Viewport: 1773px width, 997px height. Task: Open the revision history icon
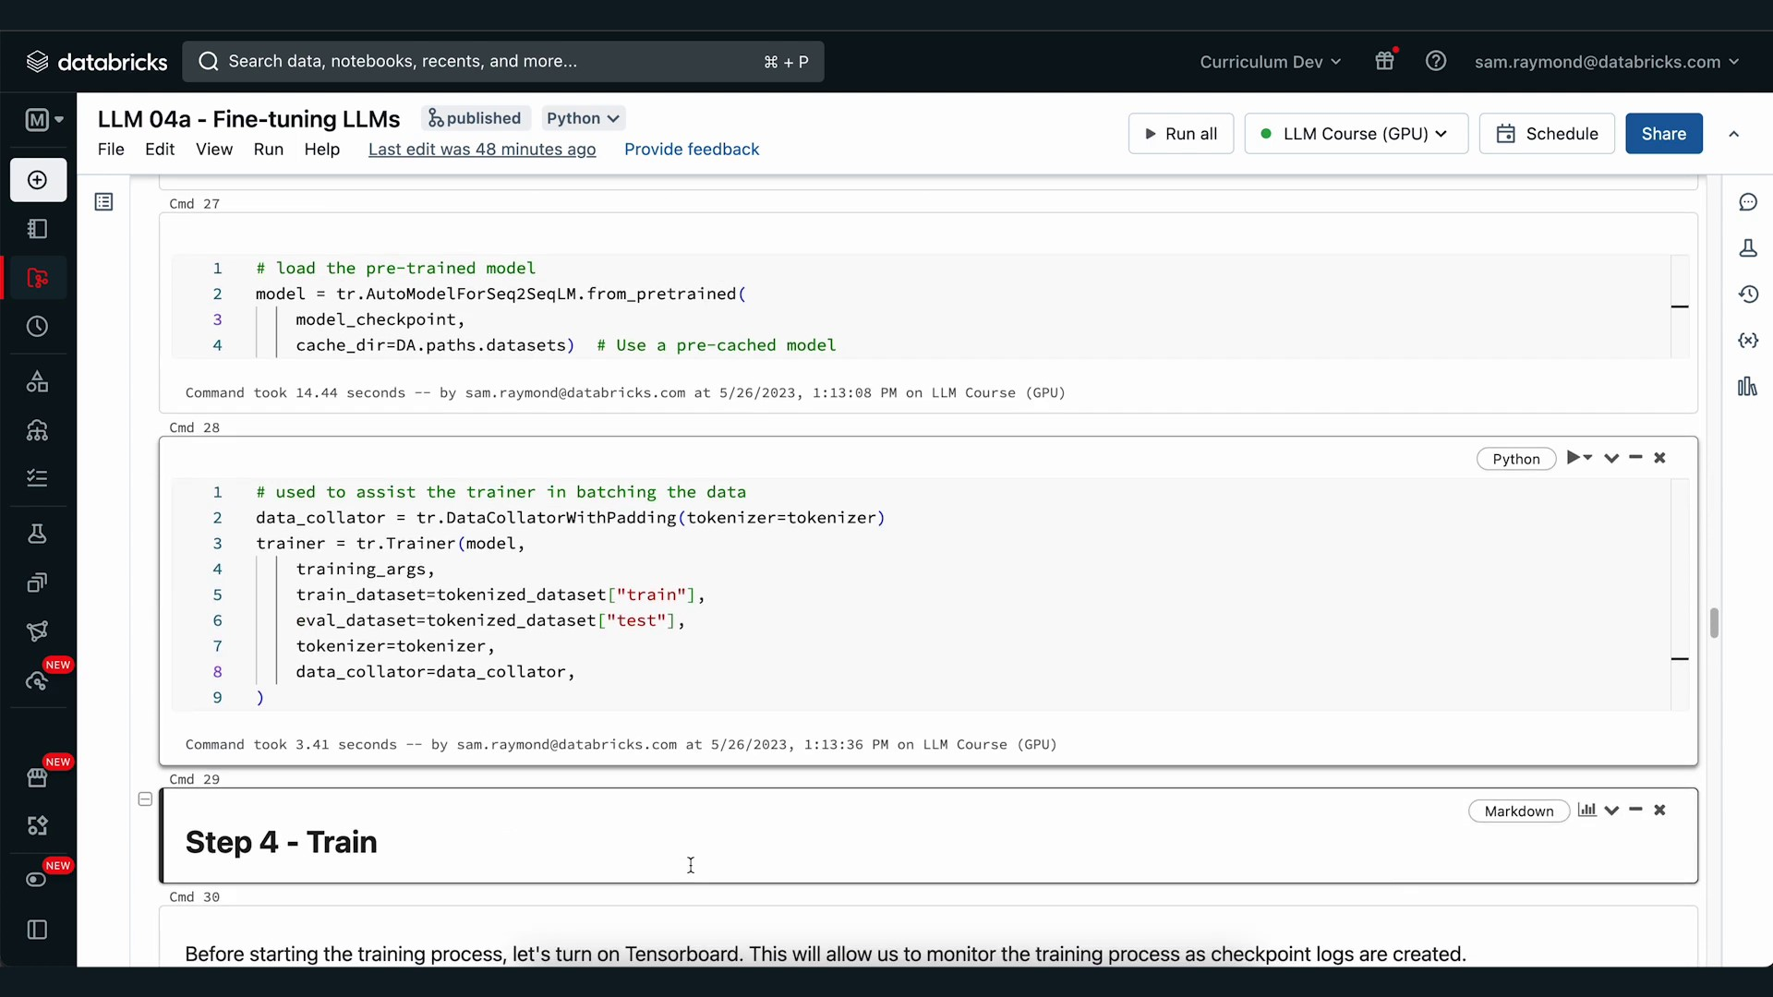point(1748,294)
